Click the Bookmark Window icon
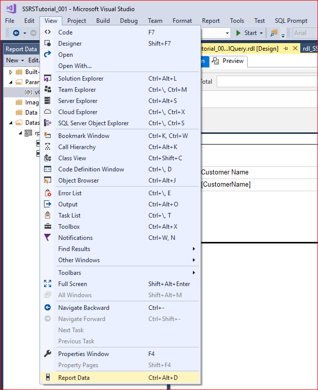The image size is (318, 390). tap(48, 135)
